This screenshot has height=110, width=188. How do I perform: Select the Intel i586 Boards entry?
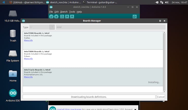point(93,40)
